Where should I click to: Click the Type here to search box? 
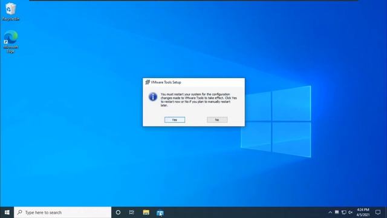point(63,213)
